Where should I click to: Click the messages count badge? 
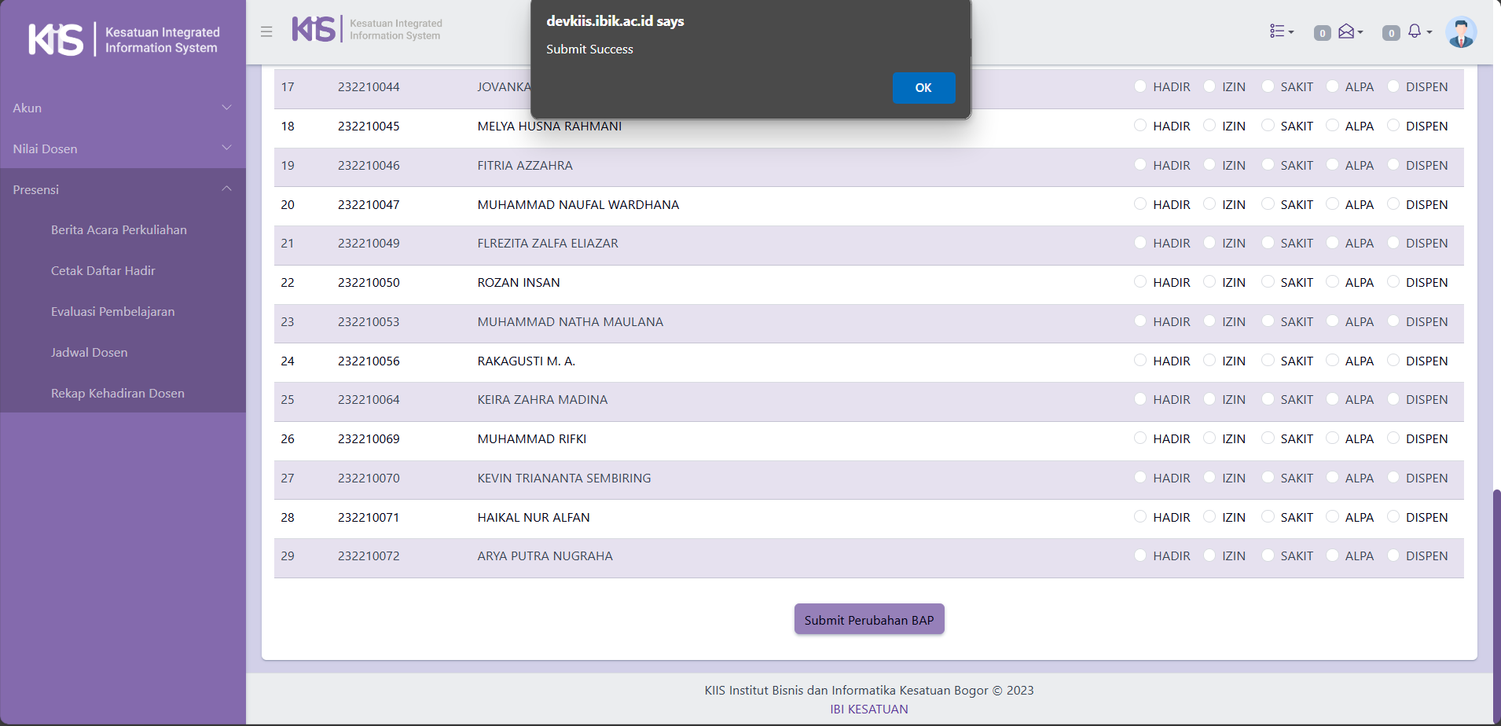pyautogui.click(x=1323, y=33)
